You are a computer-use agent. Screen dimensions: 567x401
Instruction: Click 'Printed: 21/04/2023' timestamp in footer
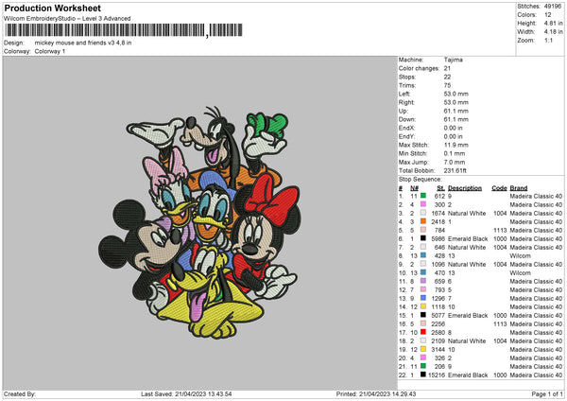tap(376, 394)
